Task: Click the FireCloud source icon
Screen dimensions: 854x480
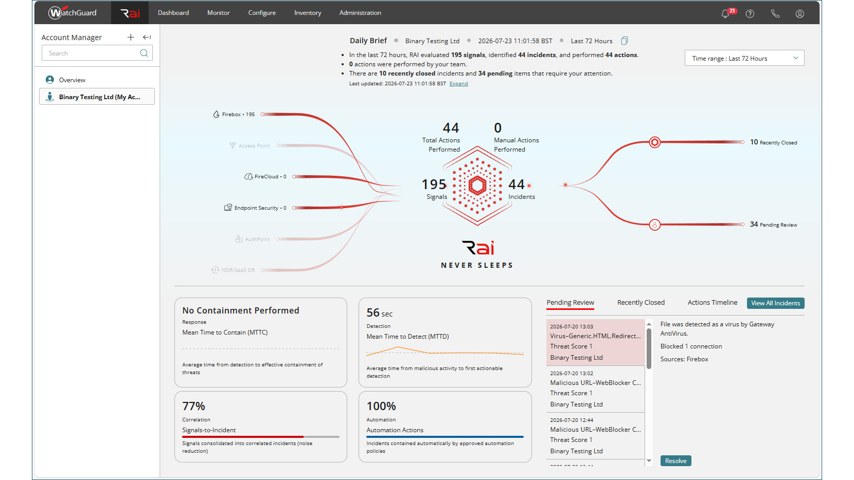Action: pyautogui.click(x=248, y=176)
